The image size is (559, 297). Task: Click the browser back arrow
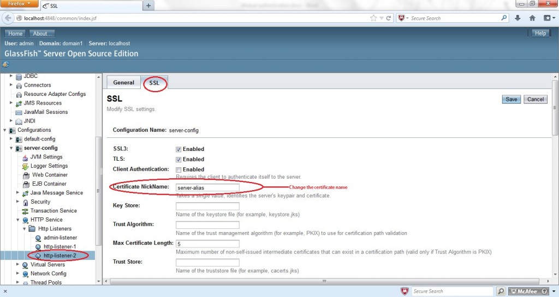click(8, 18)
